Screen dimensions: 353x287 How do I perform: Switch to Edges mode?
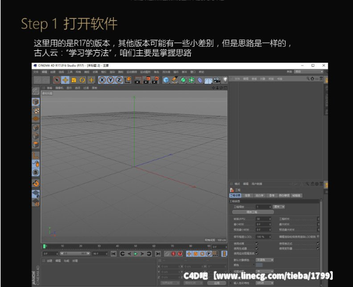36,136
